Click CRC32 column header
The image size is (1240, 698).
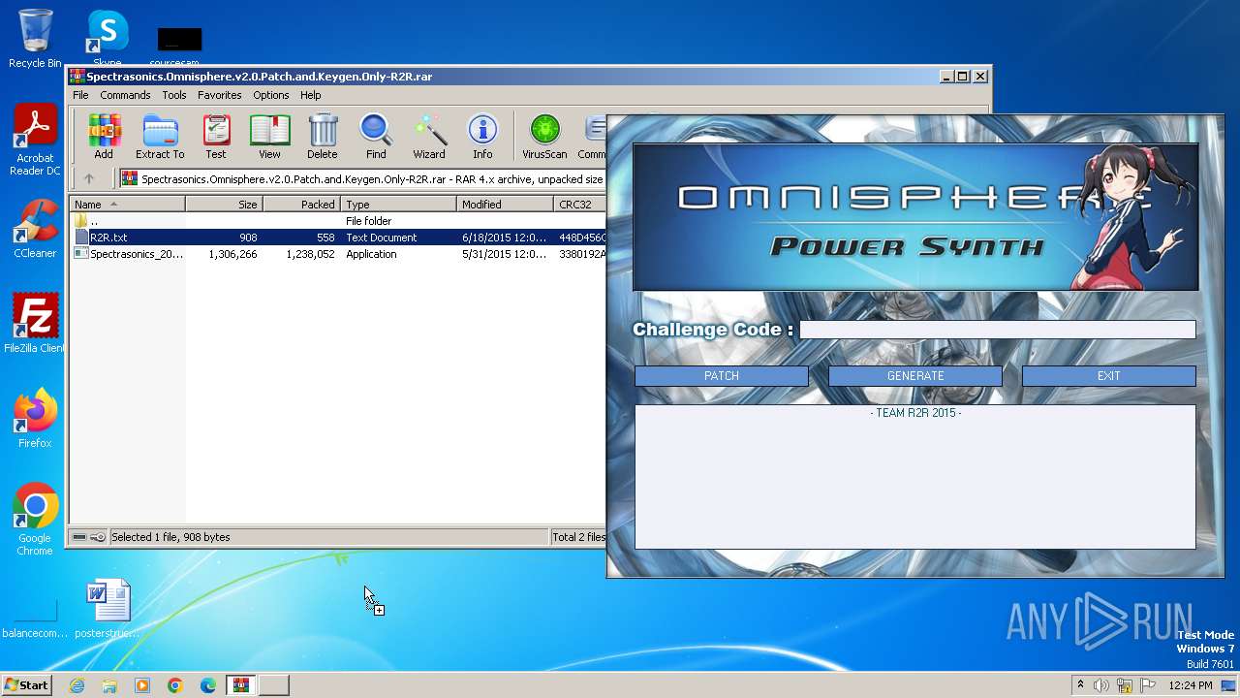[x=579, y=205]
